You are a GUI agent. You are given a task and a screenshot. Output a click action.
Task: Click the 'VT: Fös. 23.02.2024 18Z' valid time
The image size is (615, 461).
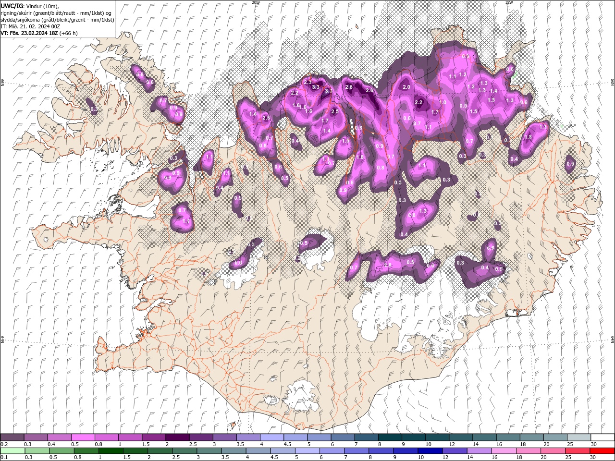point(29,33)
